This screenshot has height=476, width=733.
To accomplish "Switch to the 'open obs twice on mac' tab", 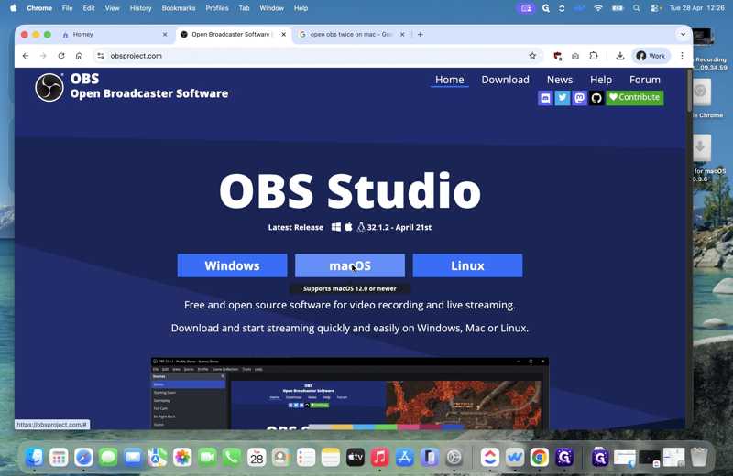I will tap(352, 34).
